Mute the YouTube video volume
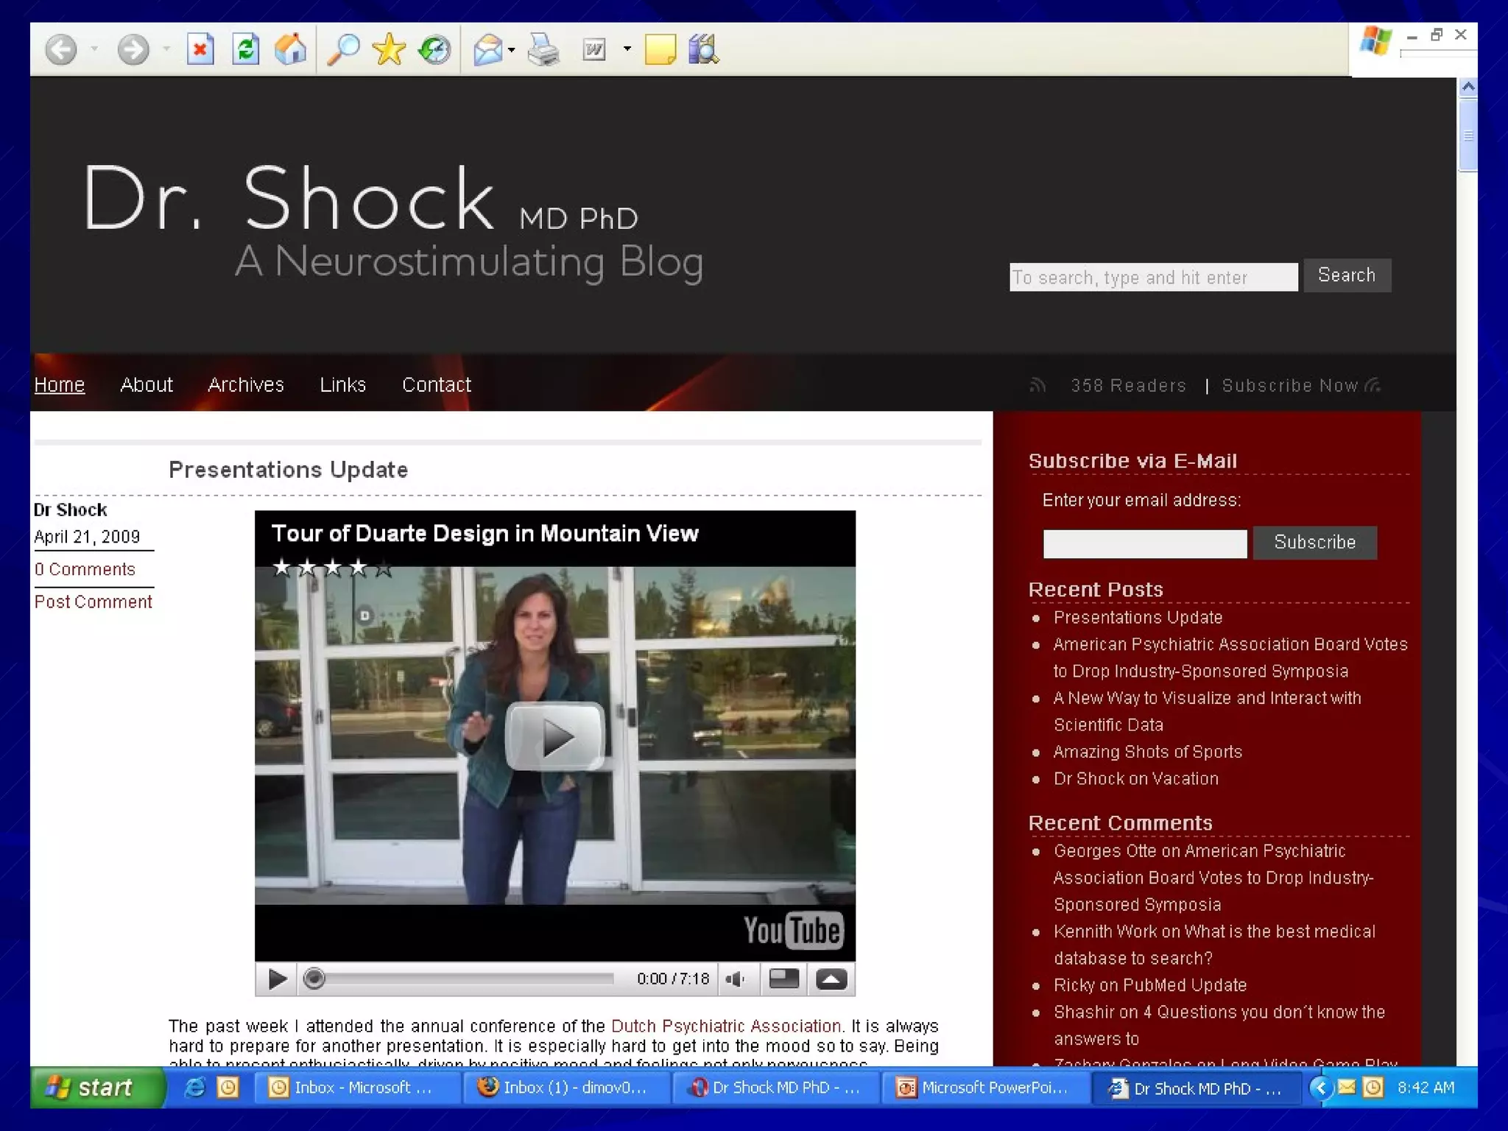The width and height of the screenshot is (1508, 1131). coord(736,979)
